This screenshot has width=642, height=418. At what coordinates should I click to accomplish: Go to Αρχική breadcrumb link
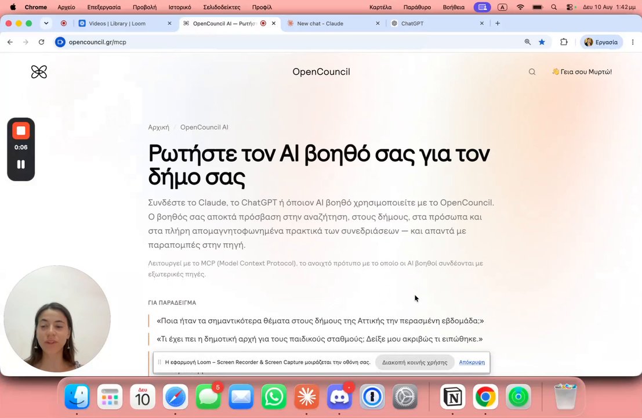point(158,127)
